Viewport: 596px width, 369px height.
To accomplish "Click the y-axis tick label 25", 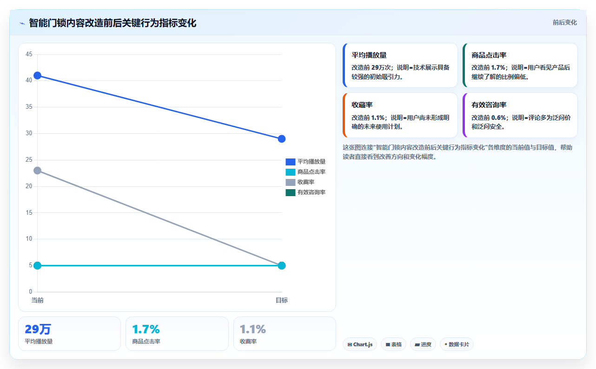I will tap(29, 160).
